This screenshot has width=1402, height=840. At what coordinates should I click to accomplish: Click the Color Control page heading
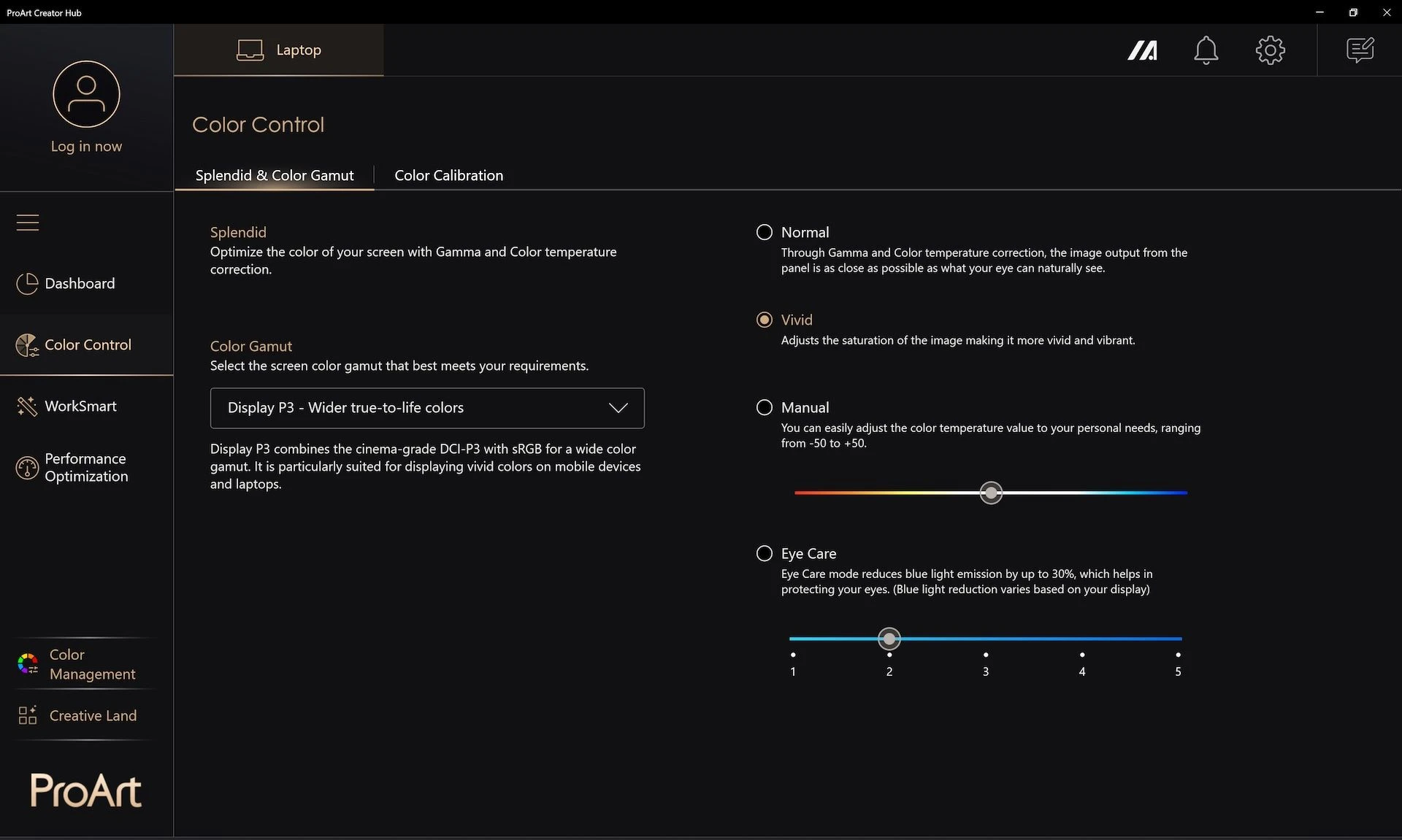pos(258,125)
